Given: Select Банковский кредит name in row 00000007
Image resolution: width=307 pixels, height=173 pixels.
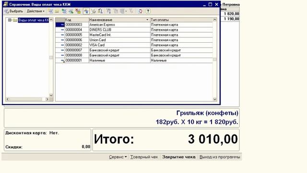Looking at the screenshot, I should pyautogui.click(x=119, y=50).
